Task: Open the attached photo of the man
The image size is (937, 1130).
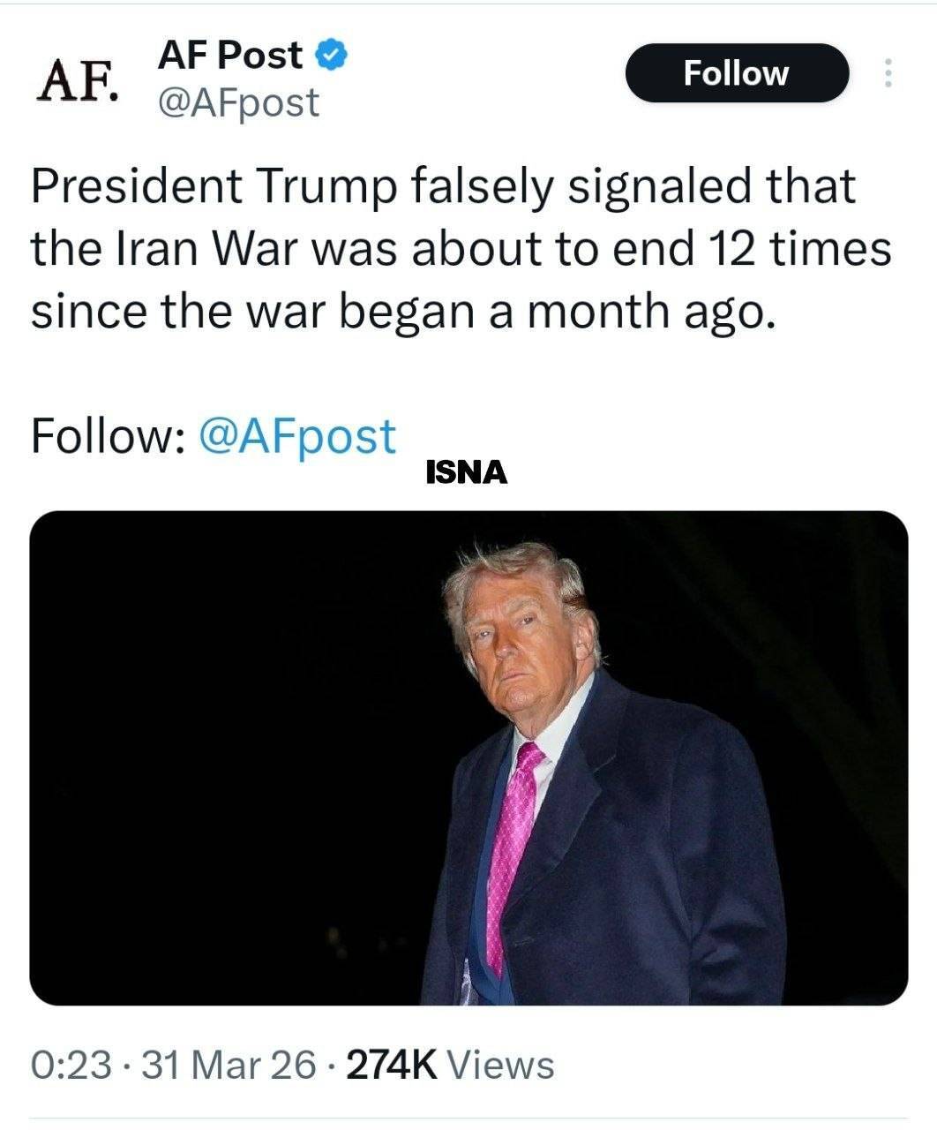Action: (x=468, y=757)
